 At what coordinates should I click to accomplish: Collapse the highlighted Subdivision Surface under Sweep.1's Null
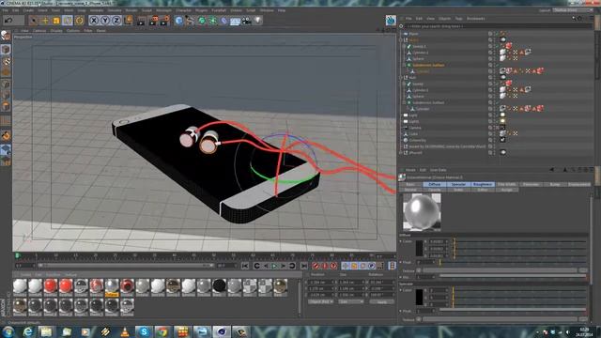coord(404,65)
